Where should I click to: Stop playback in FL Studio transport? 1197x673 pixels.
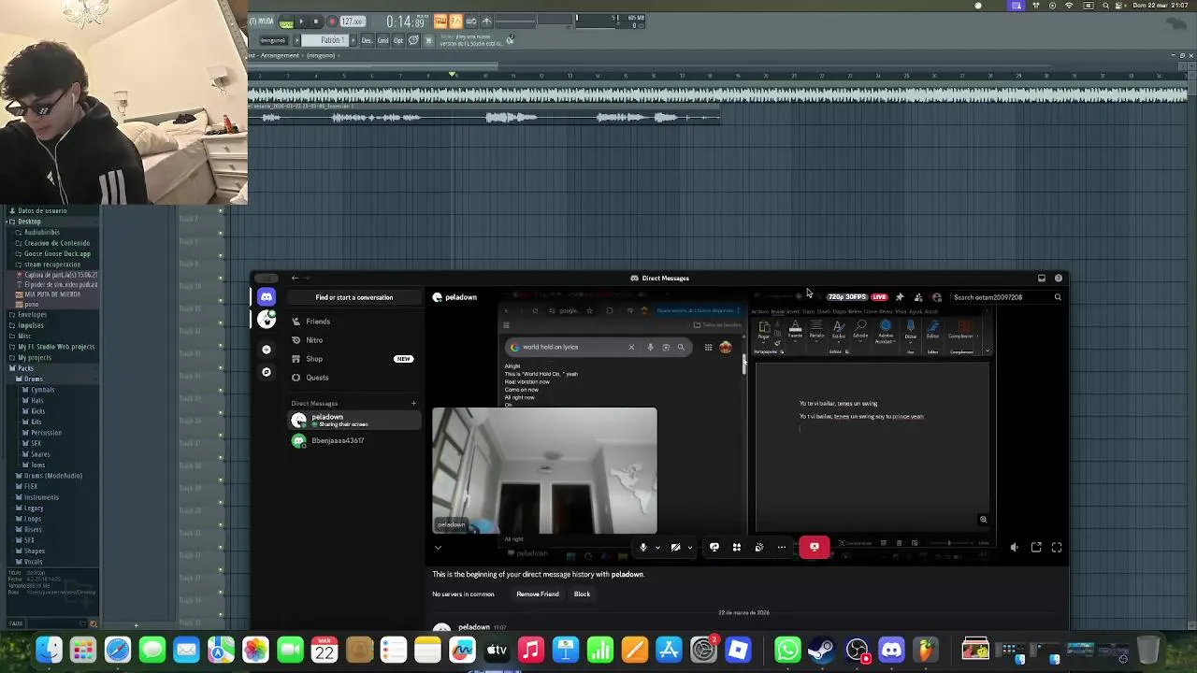[x=316, y=21]
